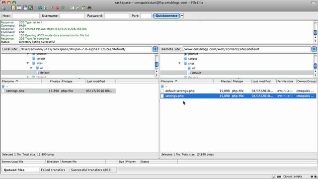Open the Quickconnect history dropdown arrow
Screen dimensions: 318x179
tap(182, 15)
